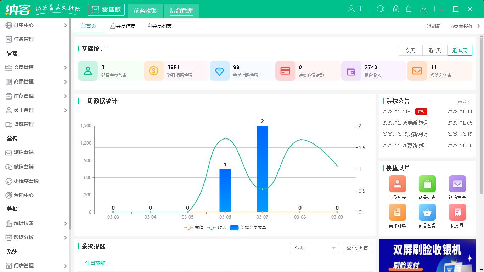Open the 今天 dropdown in 系统提醒
This screenshot has height=272, width=484.
click(314, 248)
